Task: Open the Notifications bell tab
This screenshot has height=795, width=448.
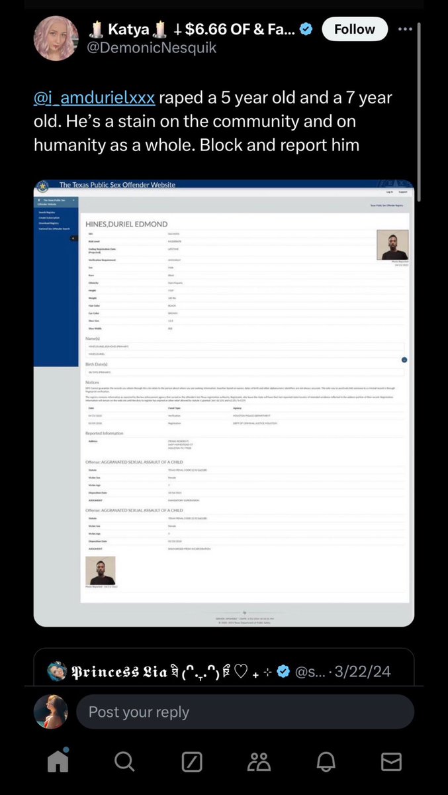Action: tap(327, 763)
